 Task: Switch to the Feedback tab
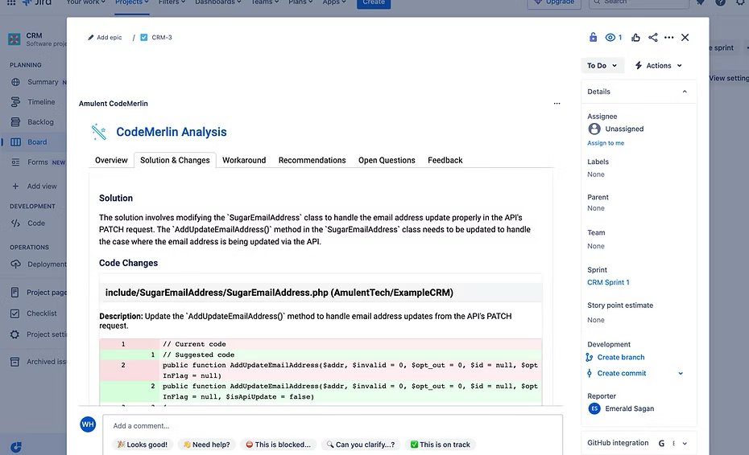pos(445,160)
